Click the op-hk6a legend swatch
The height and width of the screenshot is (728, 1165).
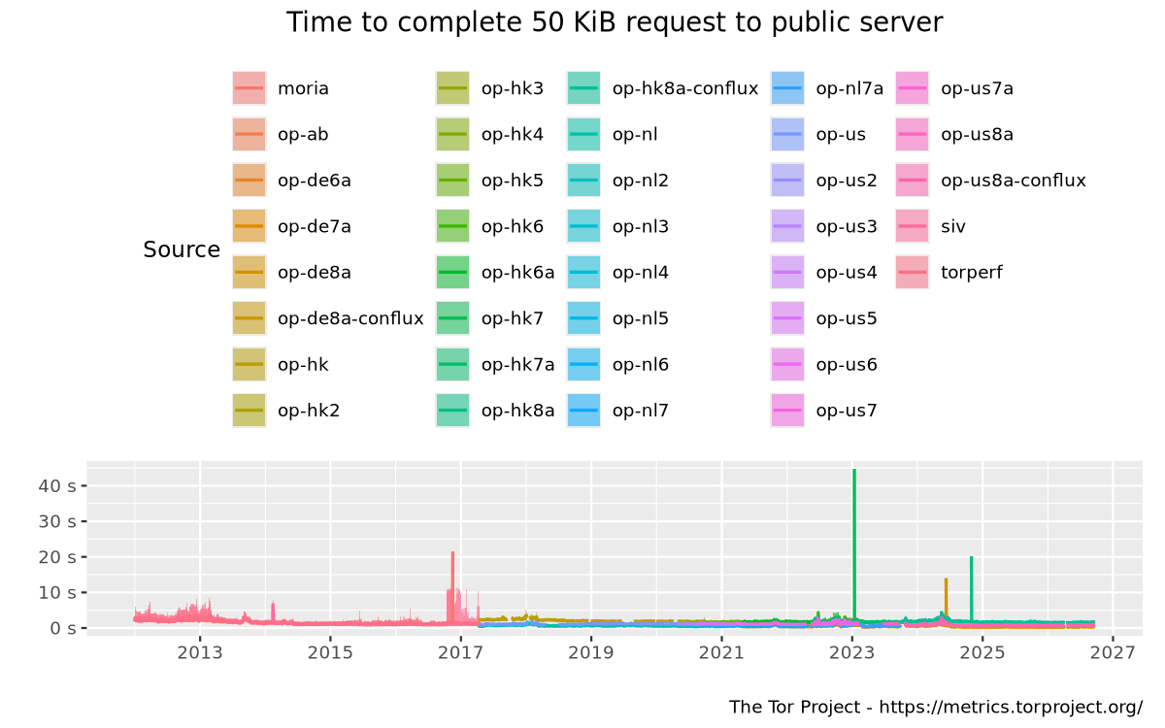tap(452, 273)
